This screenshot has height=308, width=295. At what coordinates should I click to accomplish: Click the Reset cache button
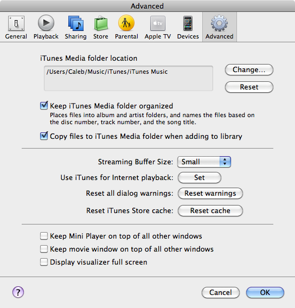coord(210,210)
